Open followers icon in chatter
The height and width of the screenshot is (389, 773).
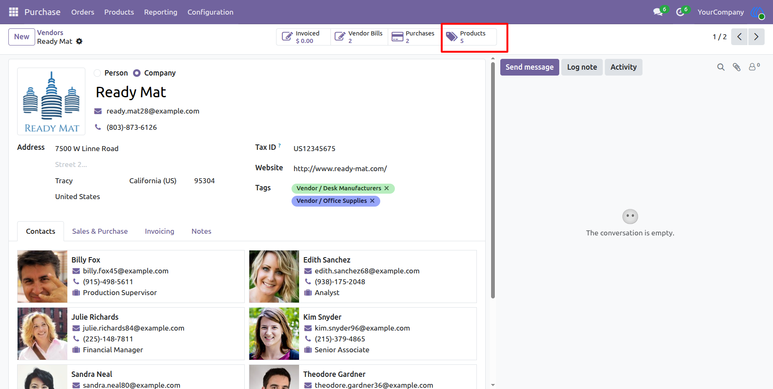pyautogui.click(x=754, y=67)
